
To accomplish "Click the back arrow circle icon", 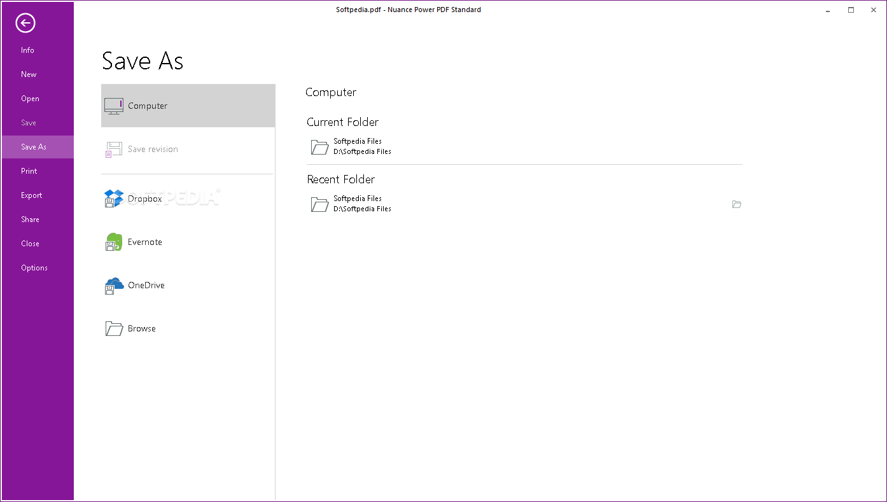I will pyautogui.click(x=25, y=24).
